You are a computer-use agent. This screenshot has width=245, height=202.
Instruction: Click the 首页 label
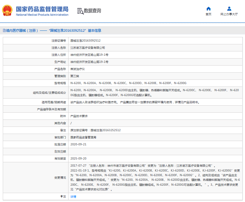(x=209, y=14)
